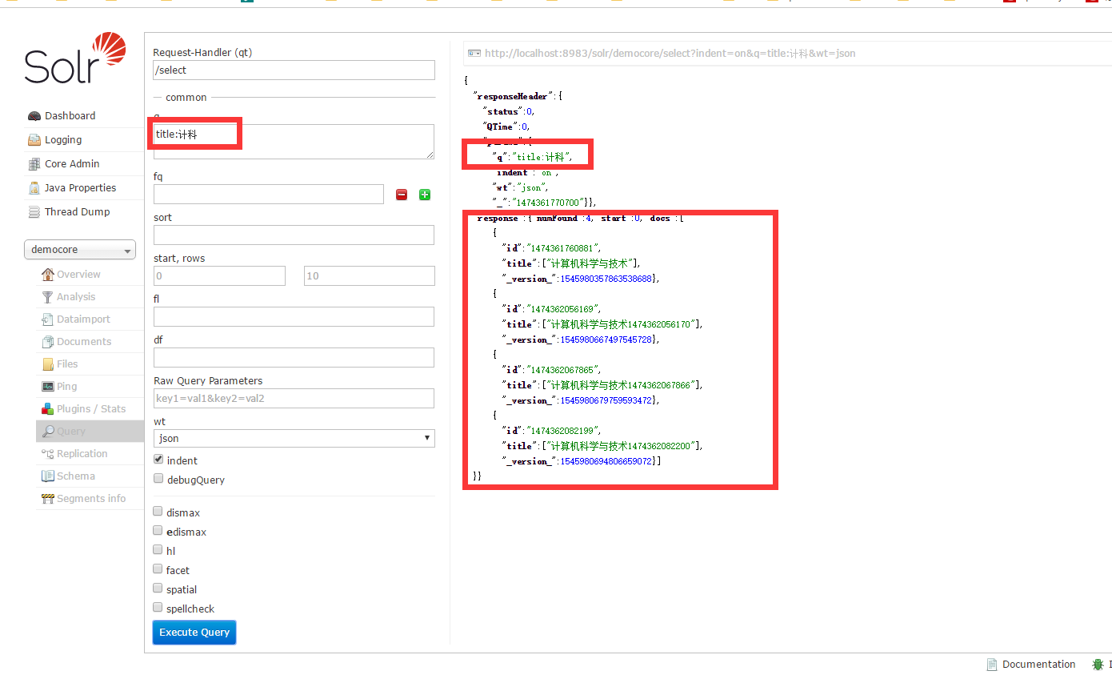Enable the facet checkbox
This screenshot has width=1112, height=695.
pos(158,569)
